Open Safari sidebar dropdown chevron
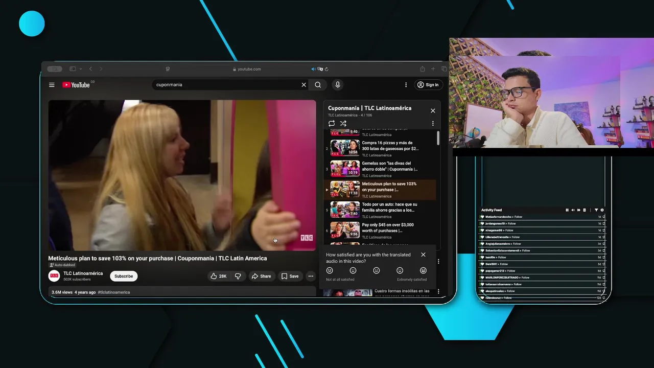Image resolution: width=654 pixels, height=368 pixels. [x=80, y=69]
